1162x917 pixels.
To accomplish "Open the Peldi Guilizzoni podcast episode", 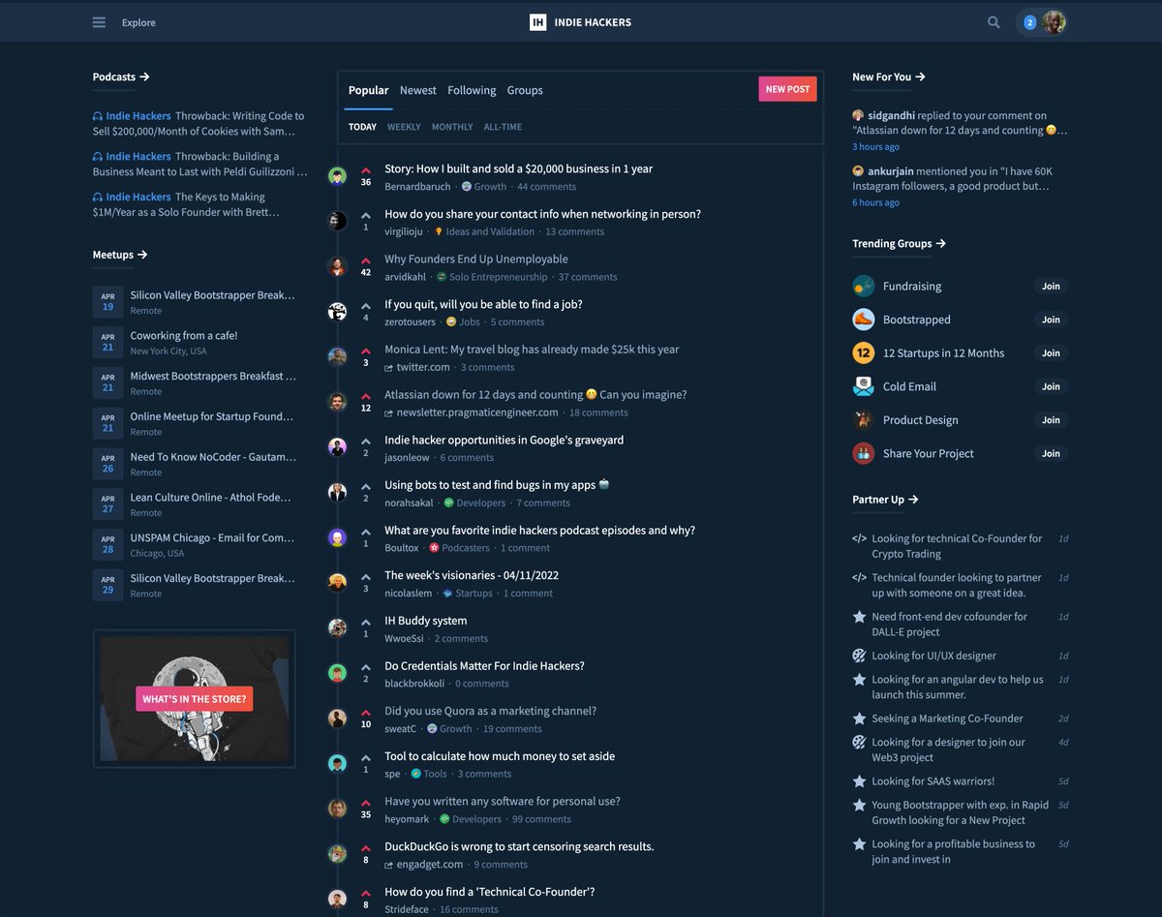I will (199, 164).
